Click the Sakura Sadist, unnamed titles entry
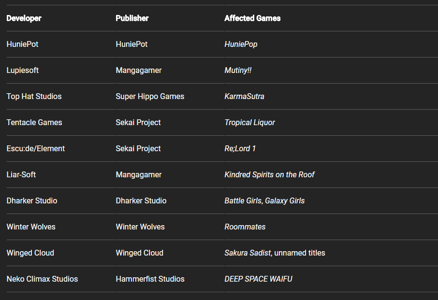This screenshot has width=438, height=300. click(275, 253)
